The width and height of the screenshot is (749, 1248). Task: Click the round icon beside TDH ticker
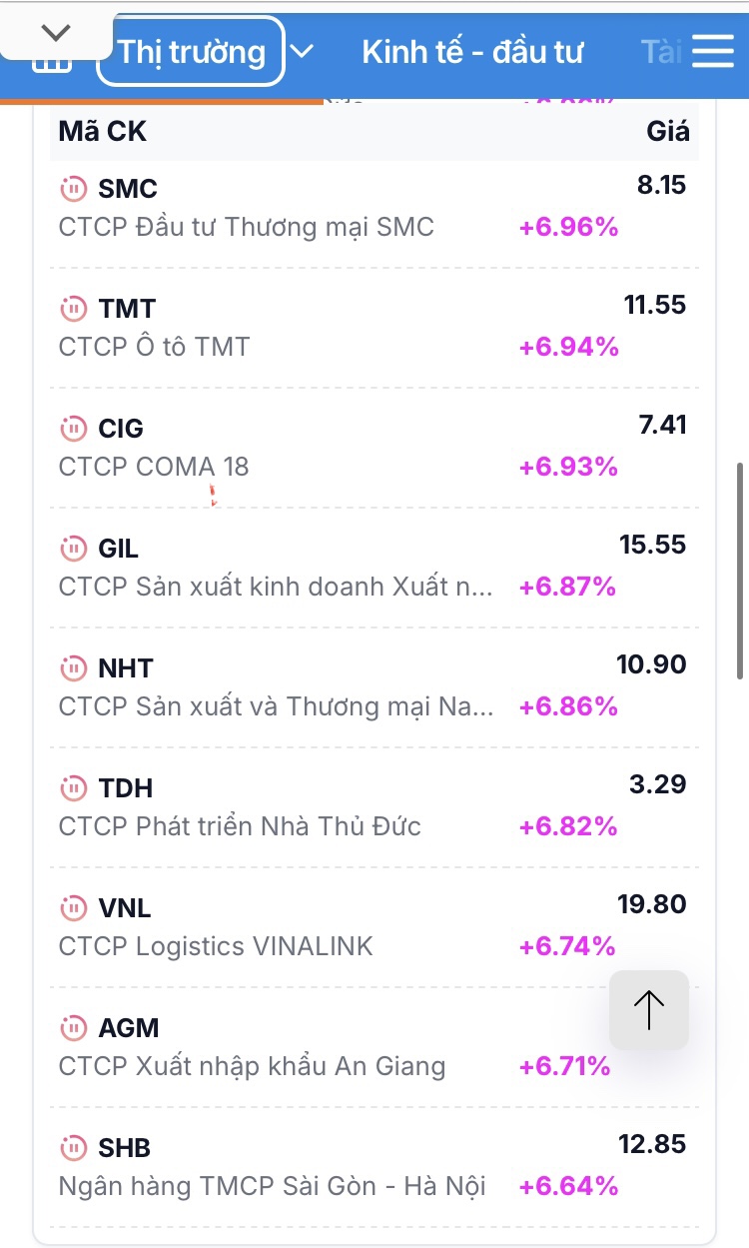(73, 788)
